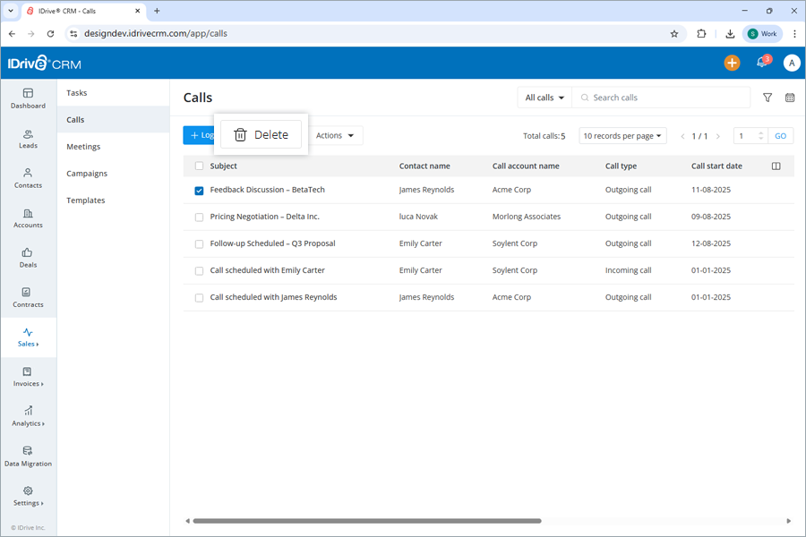This screenshot has height=537, width=806.
Task: Choose Delete from the context menu
Action: pyautogui.click(x=261, y=134)
